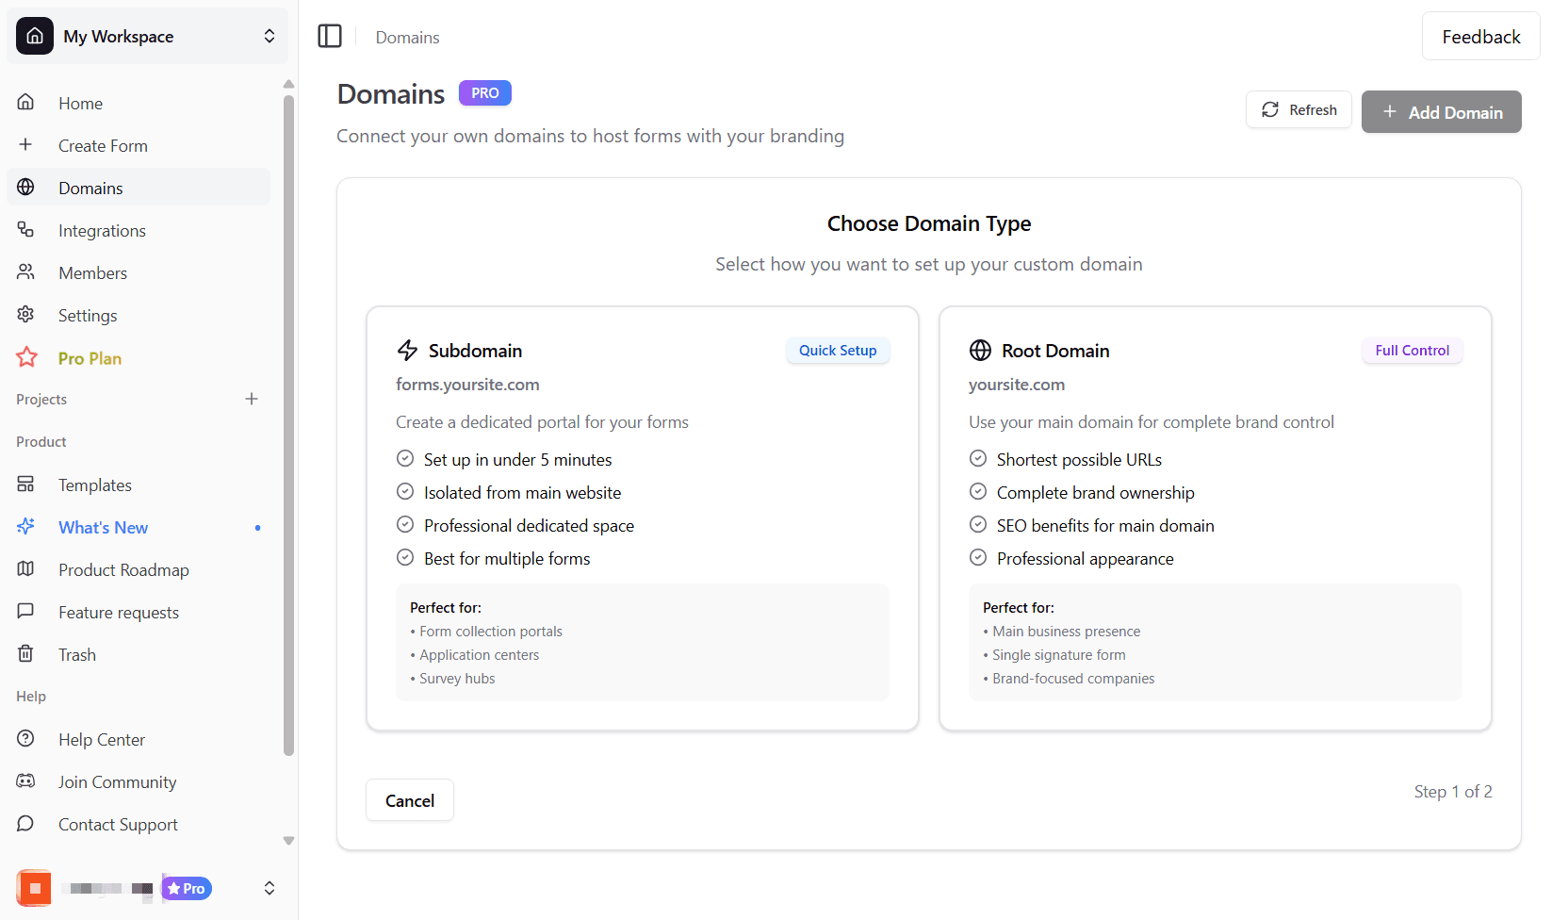Toggle the sidebar collapse panel icon
This screenshot has width=1552, height=920.
[x=330, y=36]
